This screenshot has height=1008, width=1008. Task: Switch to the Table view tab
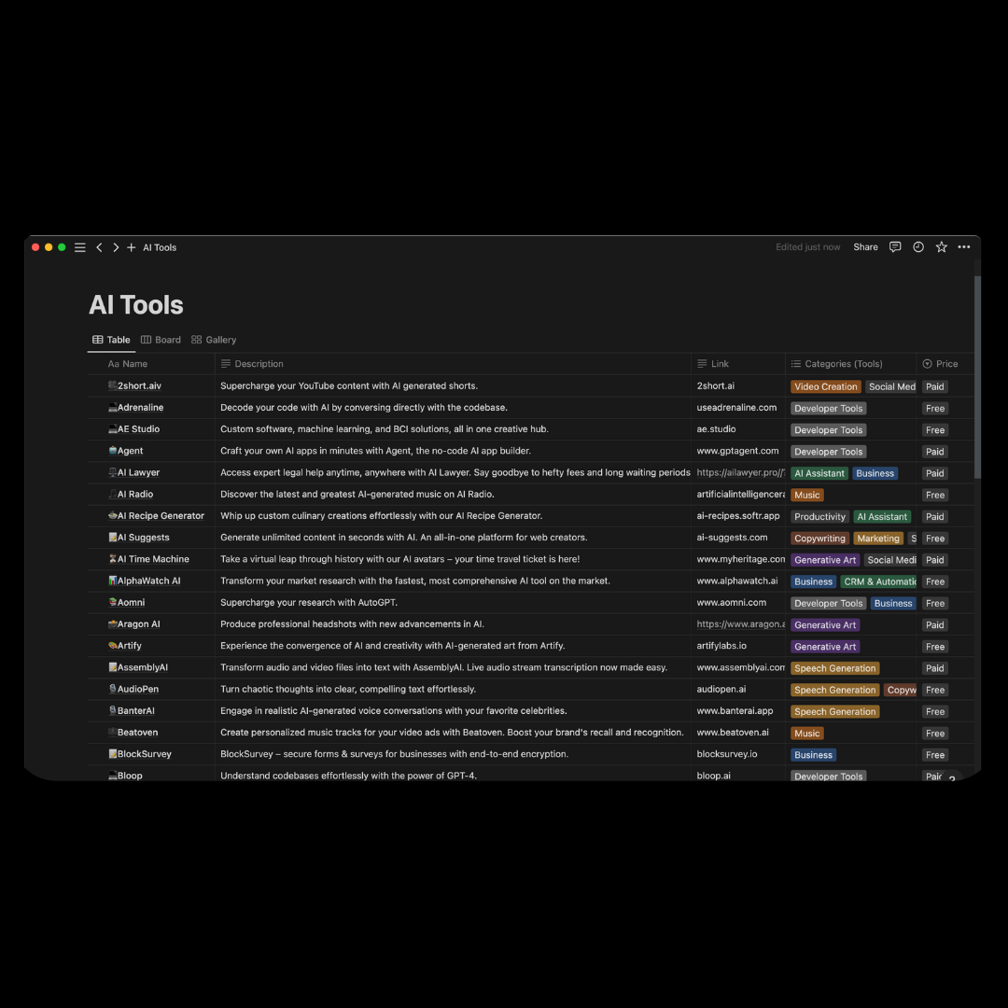111,340
